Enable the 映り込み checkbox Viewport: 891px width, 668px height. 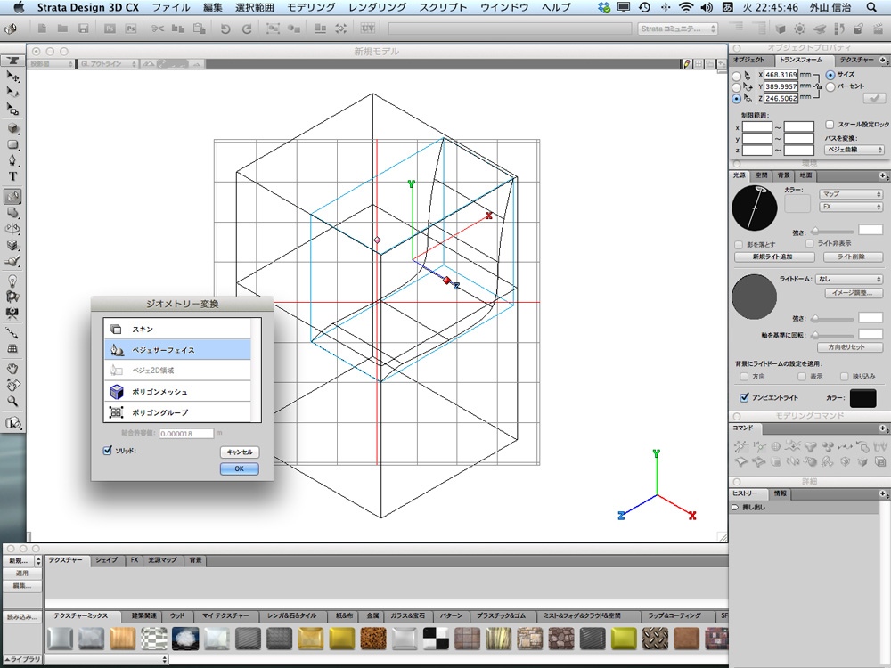[x=845, y=377]
